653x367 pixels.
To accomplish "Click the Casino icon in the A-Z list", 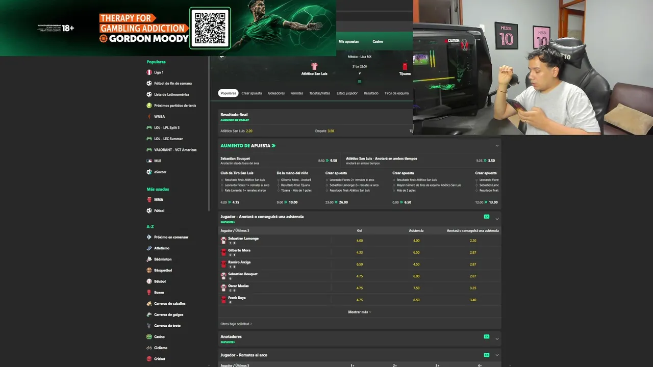I will [x=149, y=337].
